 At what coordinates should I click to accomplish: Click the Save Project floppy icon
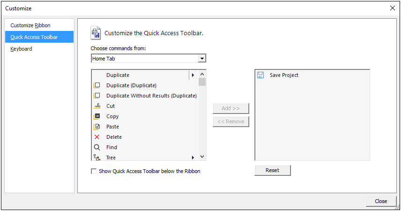(x=260, y=75)
